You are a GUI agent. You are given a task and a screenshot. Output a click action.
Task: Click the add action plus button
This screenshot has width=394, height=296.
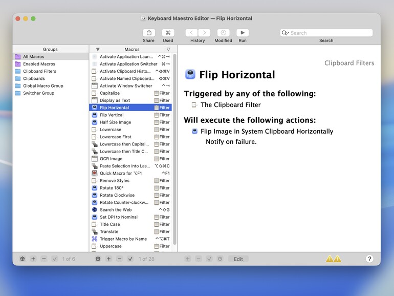pos(188,259)
